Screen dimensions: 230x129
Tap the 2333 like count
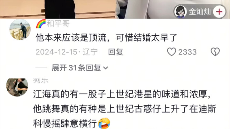click(x=187, y=52)
